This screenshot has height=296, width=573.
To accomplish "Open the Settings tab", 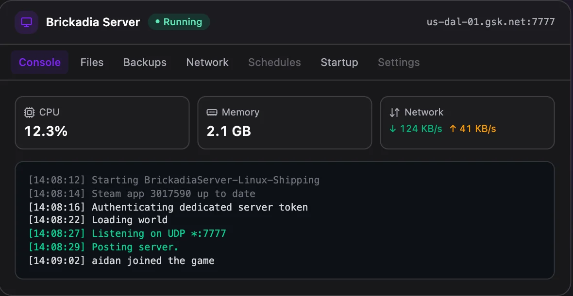I will click(x=399, y=63).
